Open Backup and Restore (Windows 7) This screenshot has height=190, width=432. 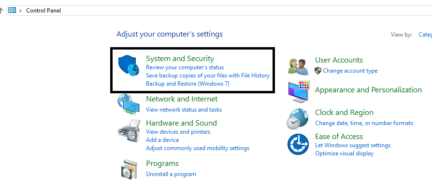pyautogui.click(x=187, y=84)
